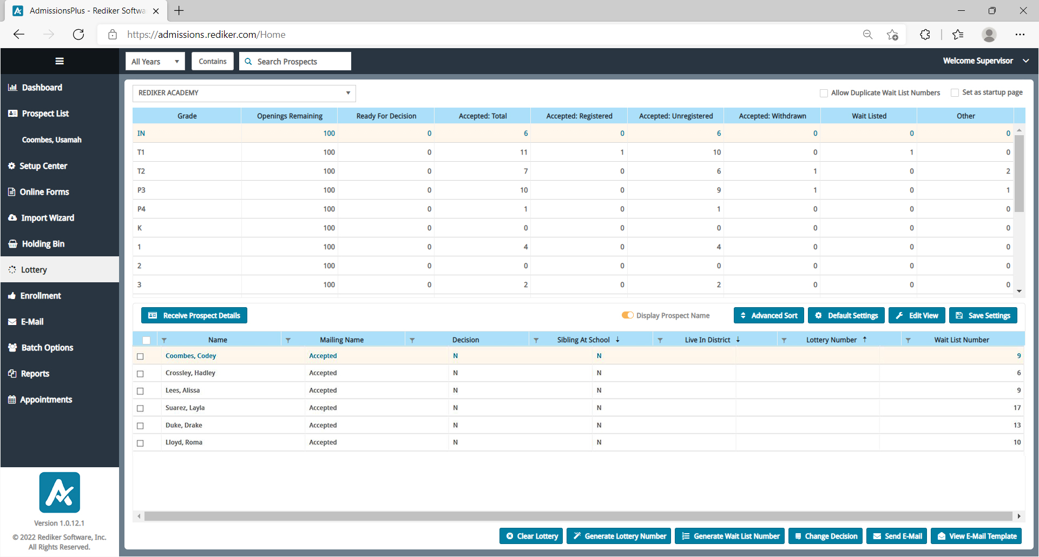Open the Lottery Number filter funnel
Image resolution: width=1039 pixels, height=557 pixels.
click(x=784, y=340)
